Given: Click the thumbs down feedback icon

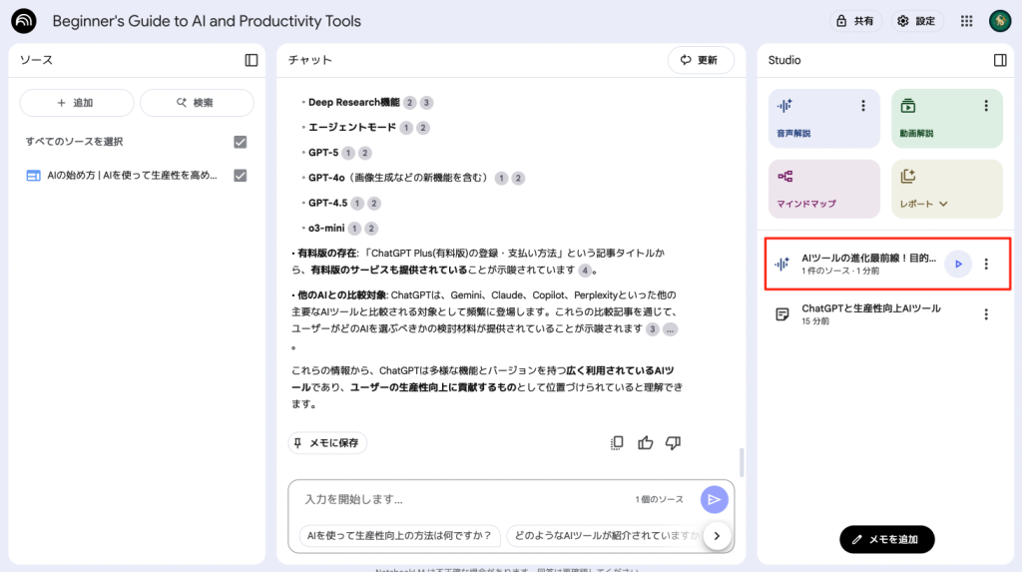Looking at the screenshot, I should pyautogui.click(x=673, y=442).
